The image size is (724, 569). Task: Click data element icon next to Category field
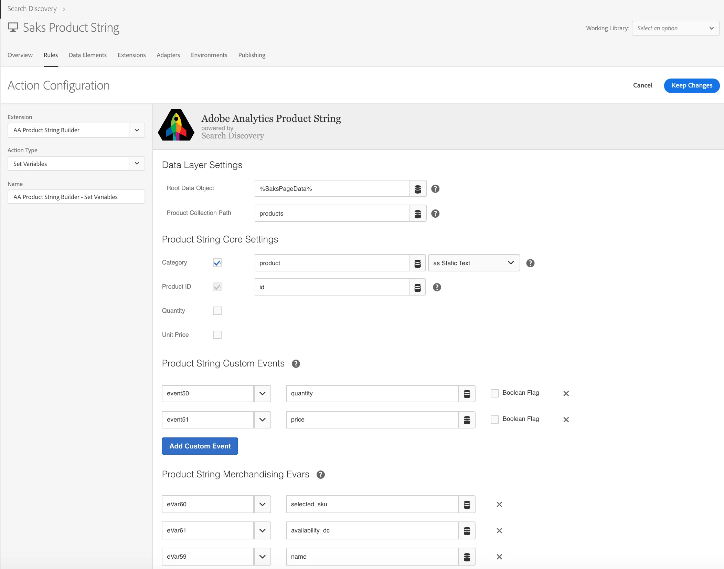click(x=417, y=263)
